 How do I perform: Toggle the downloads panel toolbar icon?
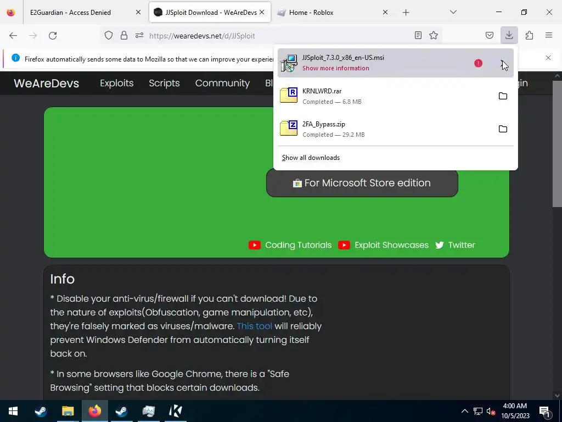[509, 35]
